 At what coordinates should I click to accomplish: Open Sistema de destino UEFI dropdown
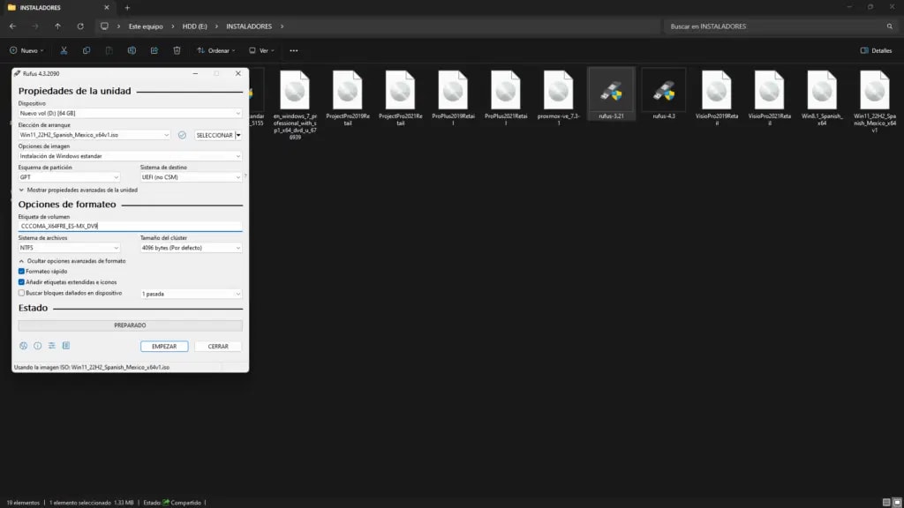(191, 177)
